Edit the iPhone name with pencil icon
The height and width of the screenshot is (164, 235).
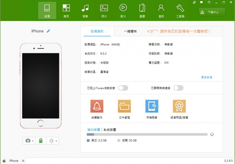pyautogui.click(x=48, y=31)
